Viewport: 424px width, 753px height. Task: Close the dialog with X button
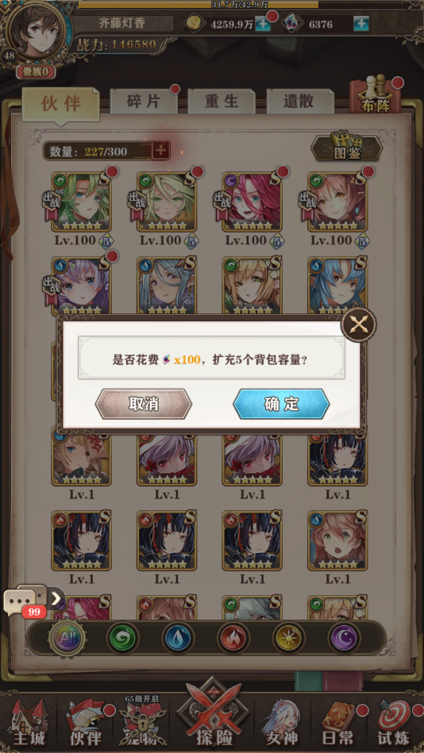pos(359,325)
